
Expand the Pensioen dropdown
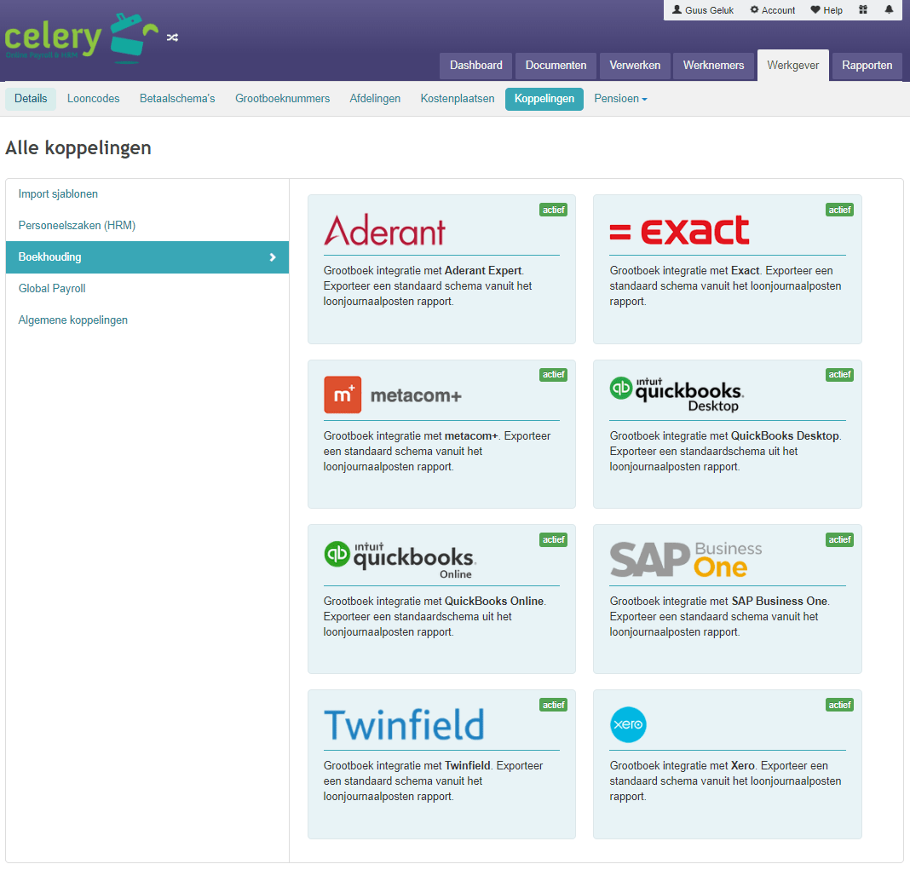(x=620, y=99)
